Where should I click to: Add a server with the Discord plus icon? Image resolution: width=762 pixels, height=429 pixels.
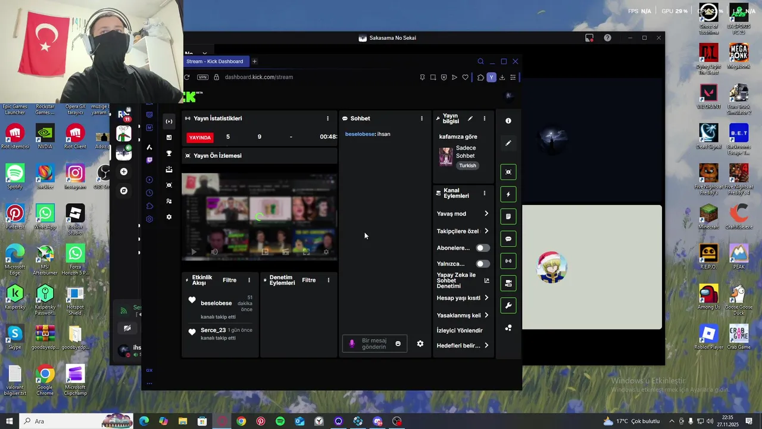pos(124,172)
